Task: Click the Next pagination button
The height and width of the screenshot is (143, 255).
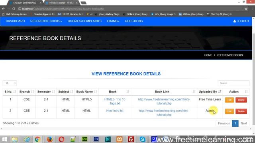Action: (x=244, y=124)
